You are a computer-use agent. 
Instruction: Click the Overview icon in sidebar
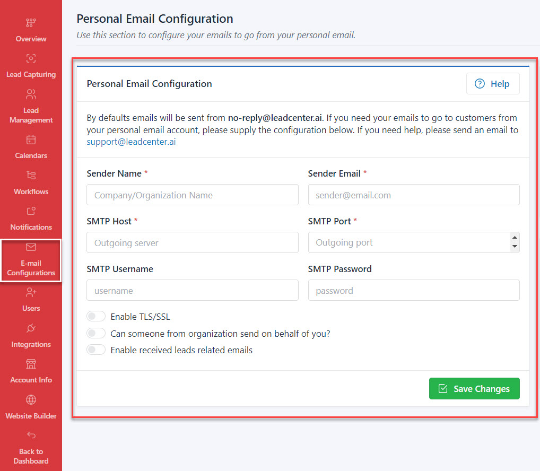[31, 23]
